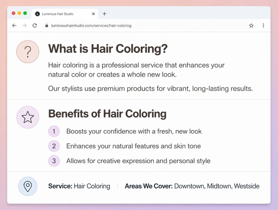Click "Areas We Cover: Downtown, Midtown, Westside" text

192,186
